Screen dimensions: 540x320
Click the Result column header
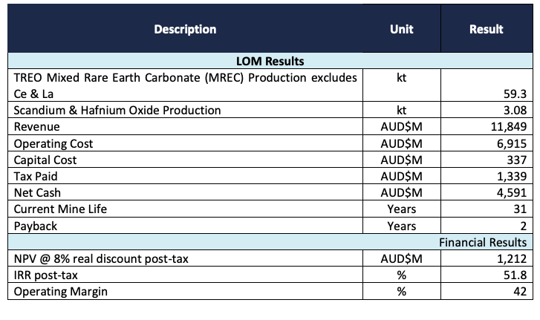tap(487, 29)
